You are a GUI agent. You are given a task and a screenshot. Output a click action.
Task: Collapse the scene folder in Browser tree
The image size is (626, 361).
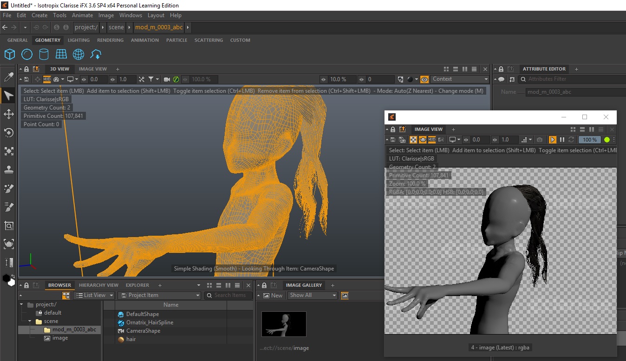click(x=30, y=321)
